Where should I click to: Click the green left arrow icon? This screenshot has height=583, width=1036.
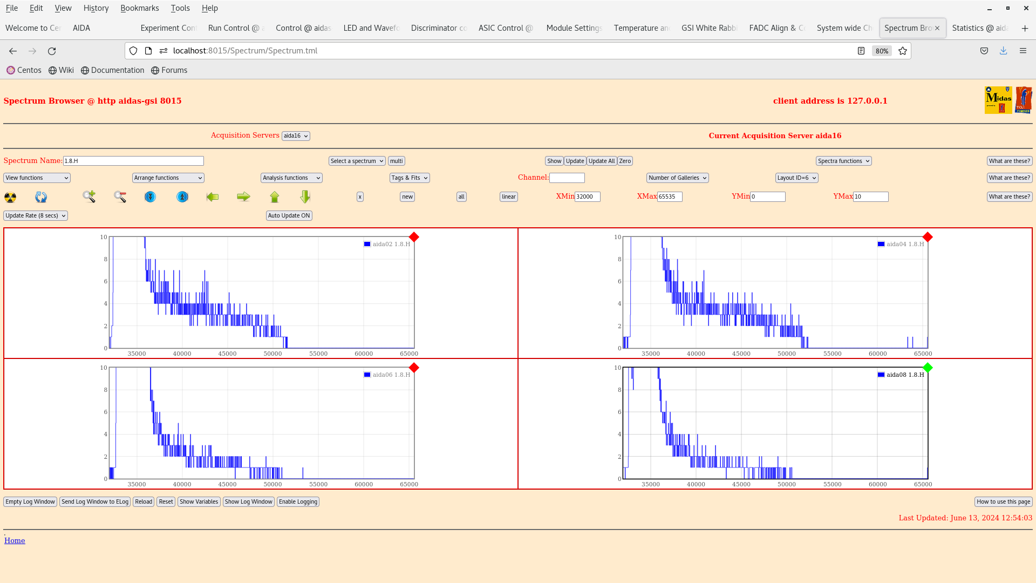(213, 197)
